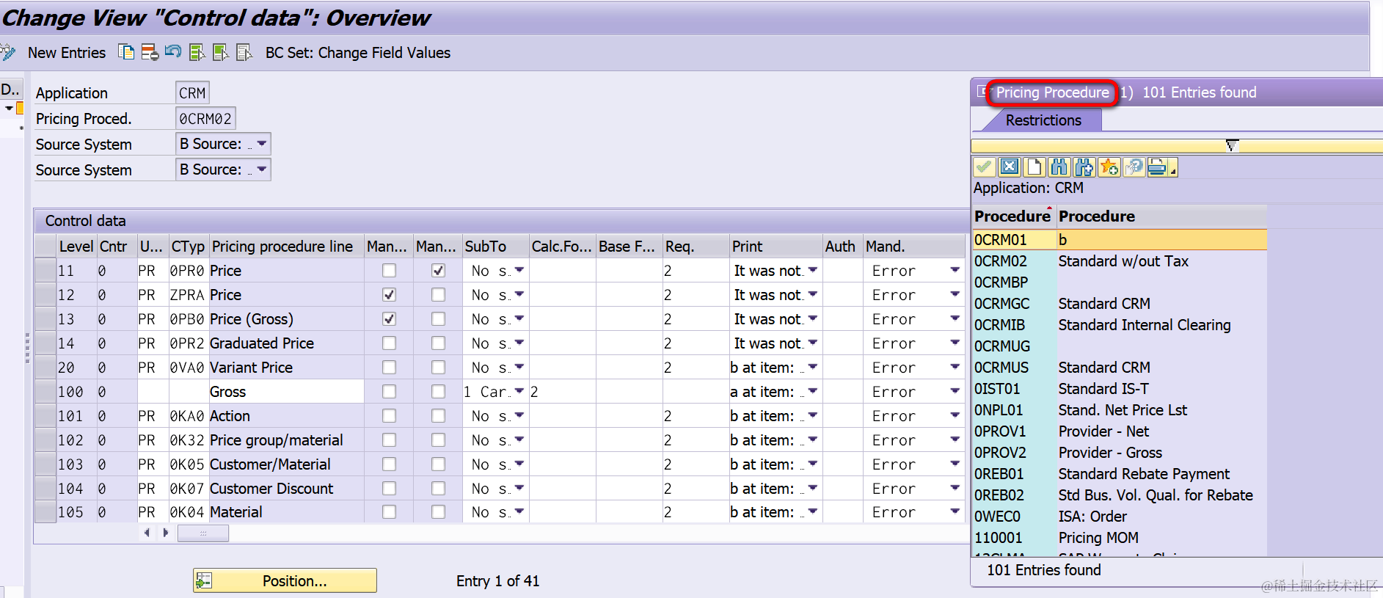Click the Pricing Procedure popup title
Viewport: 1383px width, 598px height.
coord(1052,92)
